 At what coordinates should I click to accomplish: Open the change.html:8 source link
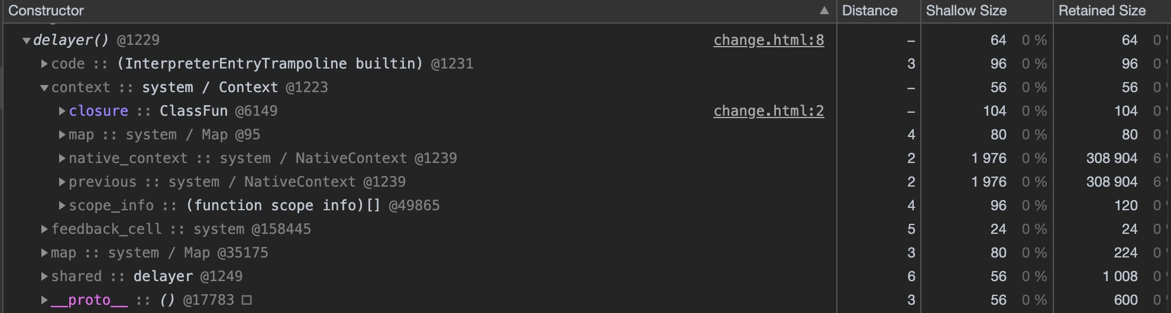(768, 40)
